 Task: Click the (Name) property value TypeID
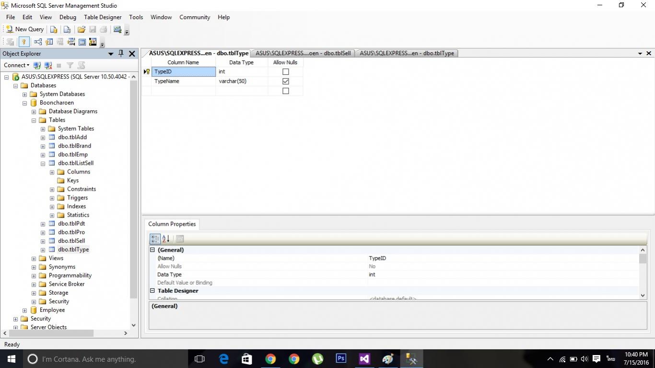tap(503, 258)
